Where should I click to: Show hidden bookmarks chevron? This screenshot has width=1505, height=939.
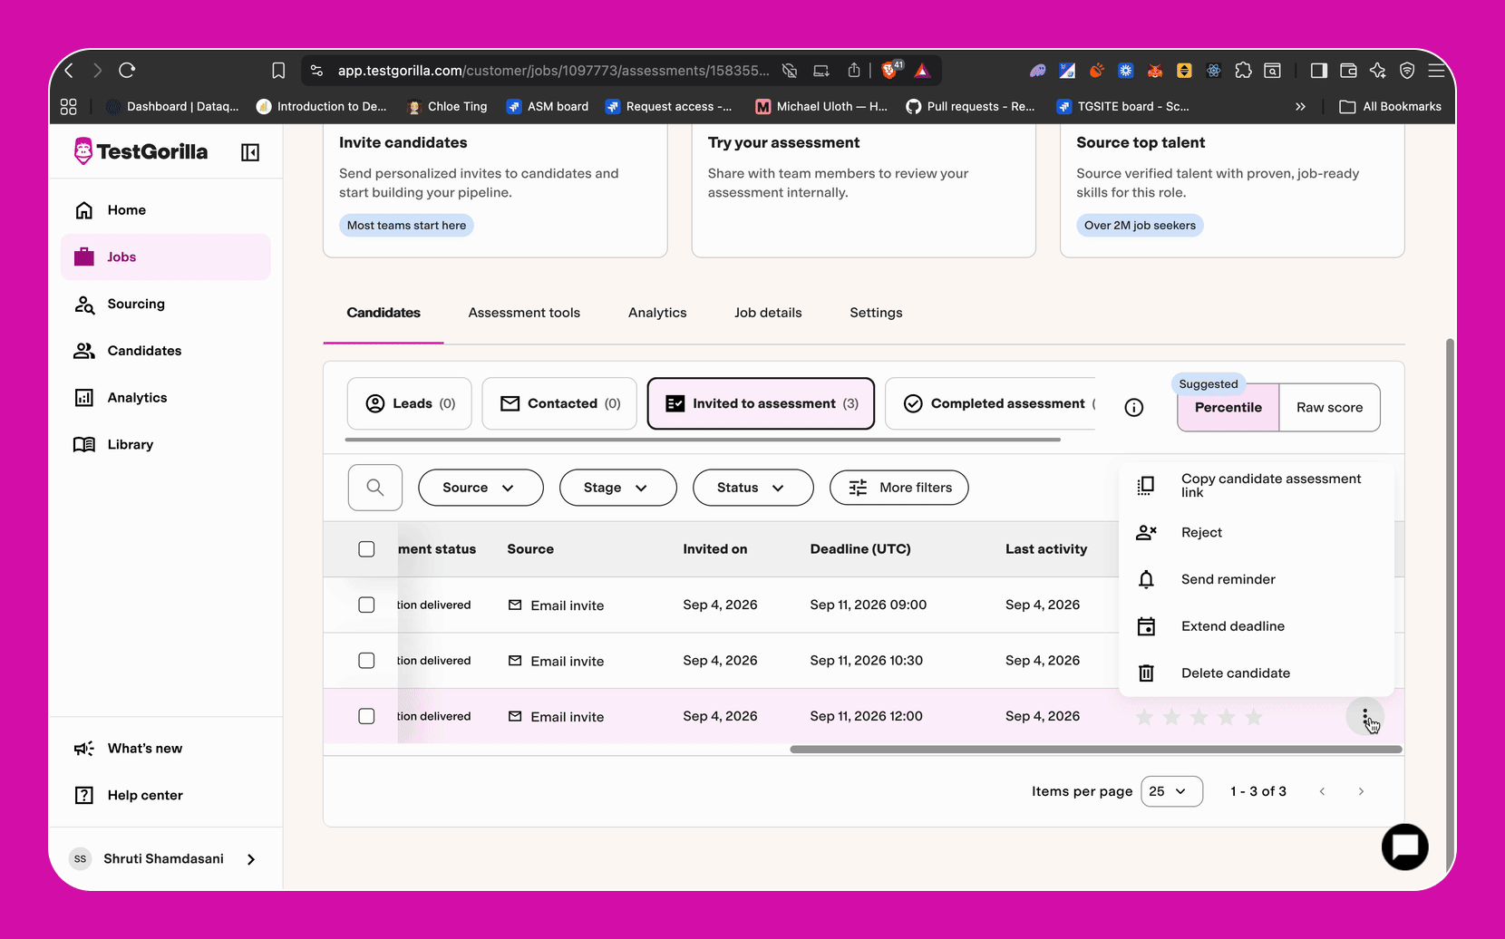click(x=1300, y=107)
